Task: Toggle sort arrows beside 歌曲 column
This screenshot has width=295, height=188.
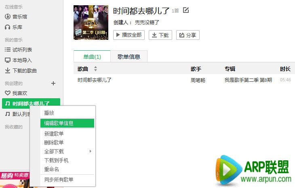Action: (x=96, y=68)
